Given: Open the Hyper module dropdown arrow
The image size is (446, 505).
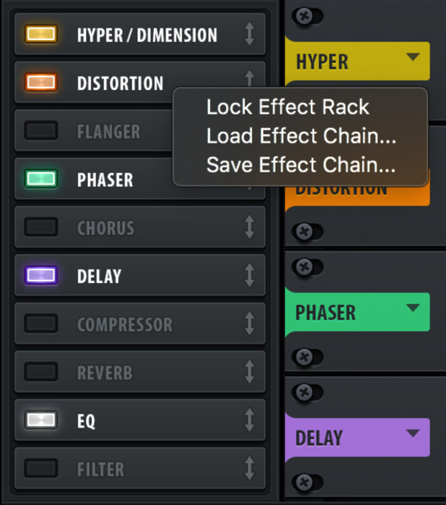Looking at the screenshot, I should 413,57.
